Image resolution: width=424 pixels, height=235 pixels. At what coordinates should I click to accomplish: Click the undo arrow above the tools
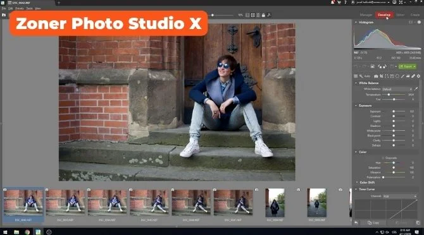click(x=356, y=66)
